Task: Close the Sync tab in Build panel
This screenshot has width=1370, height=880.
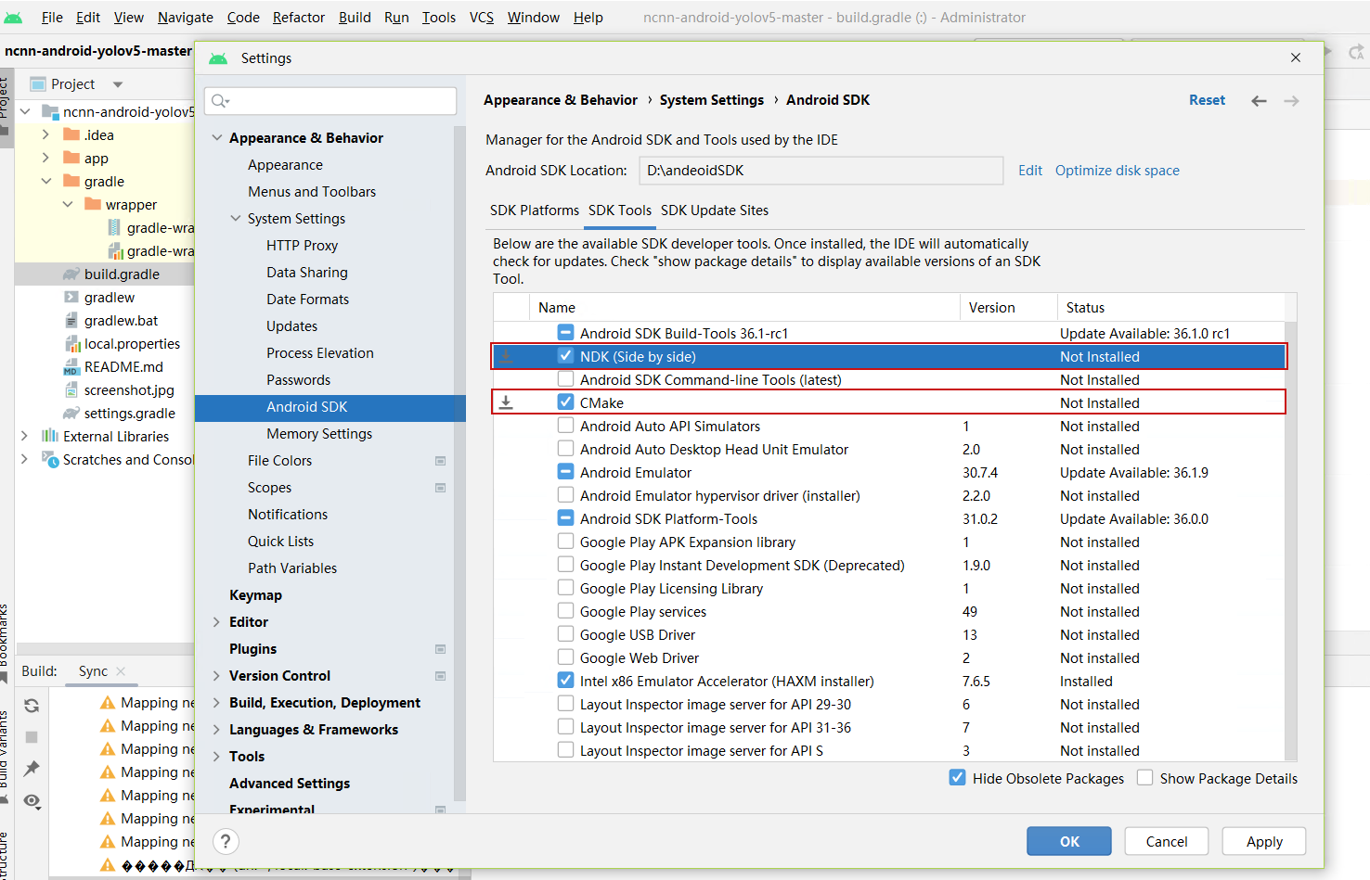Action: pos(121,671)
